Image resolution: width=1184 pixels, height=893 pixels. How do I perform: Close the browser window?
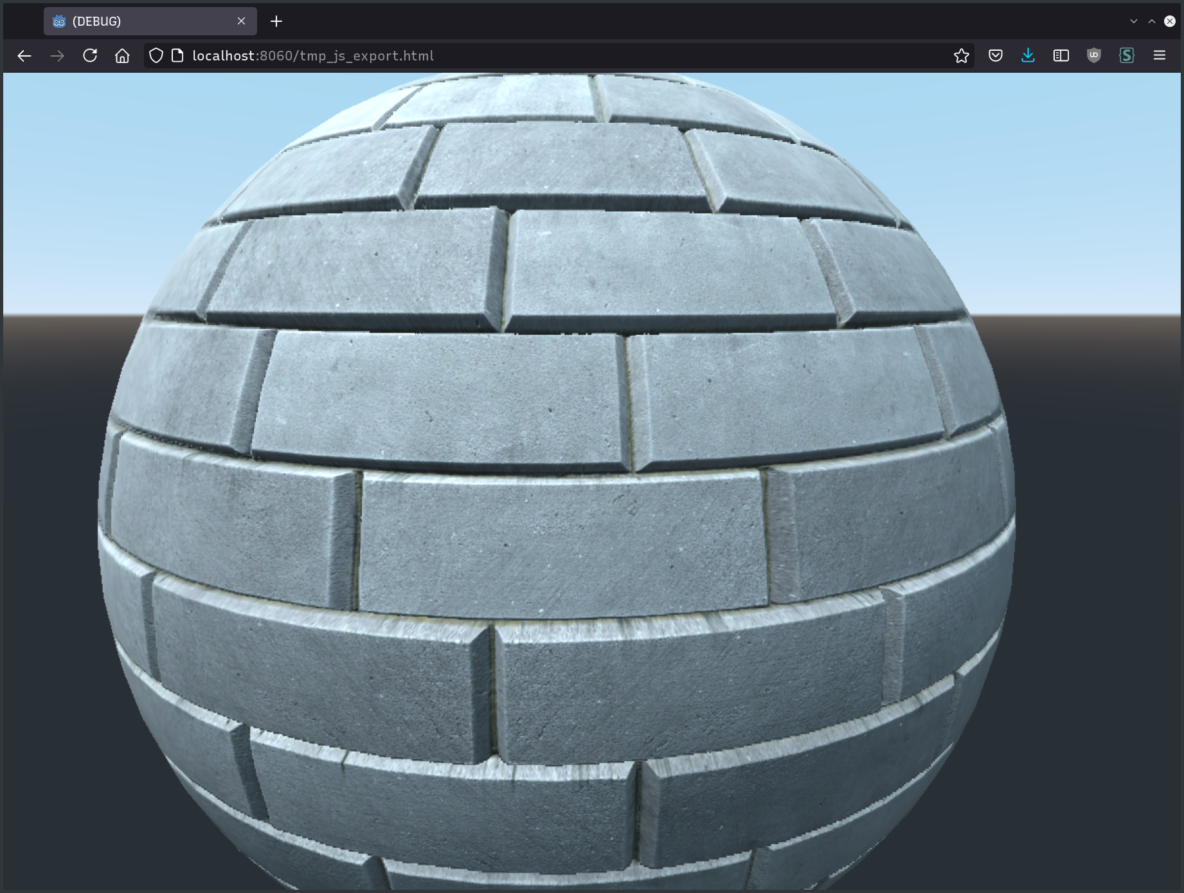1170,21
